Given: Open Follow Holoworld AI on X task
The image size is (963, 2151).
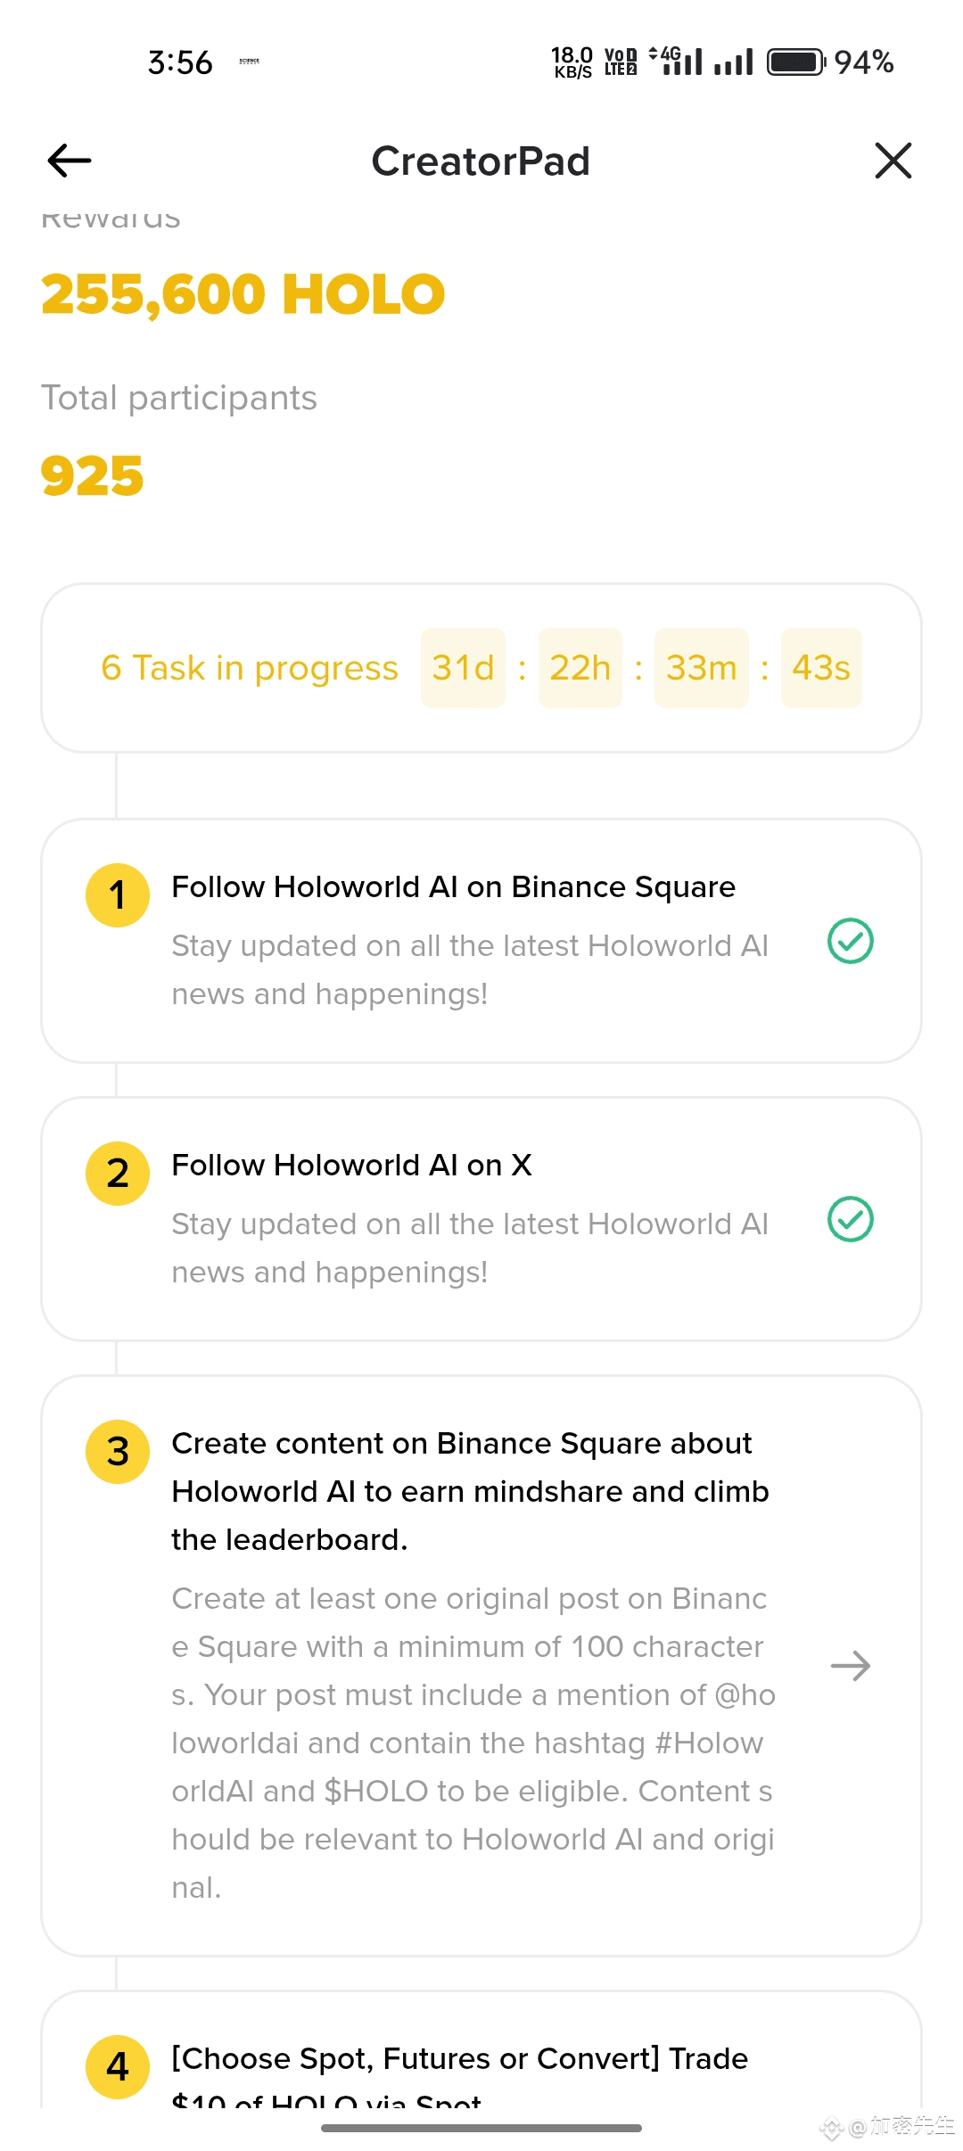Looking at the screenshot, I should click(351, 1166).
